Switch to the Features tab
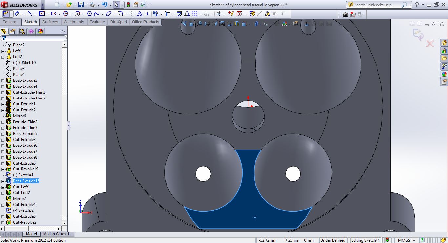Image resolution: width=448 pixels, height=243 pixels. tap(11, 22)
